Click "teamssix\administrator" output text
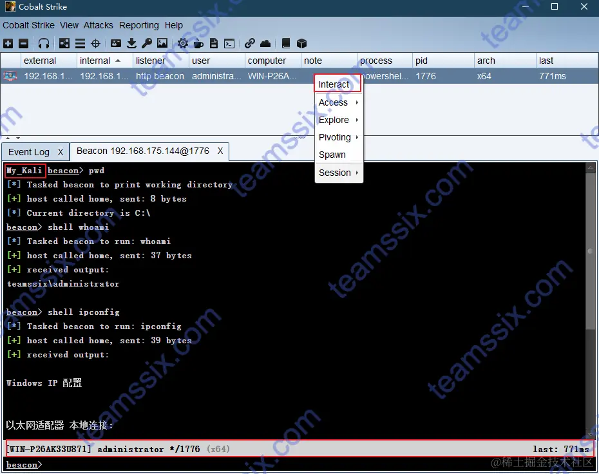The height and width of the screenshot is (474, 599). click(63, 284)
